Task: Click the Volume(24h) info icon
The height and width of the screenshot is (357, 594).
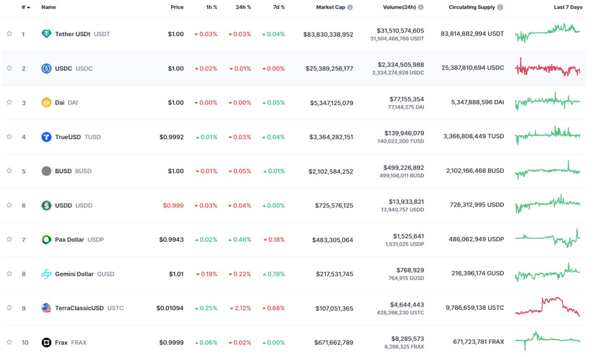Action: [420, 7]
